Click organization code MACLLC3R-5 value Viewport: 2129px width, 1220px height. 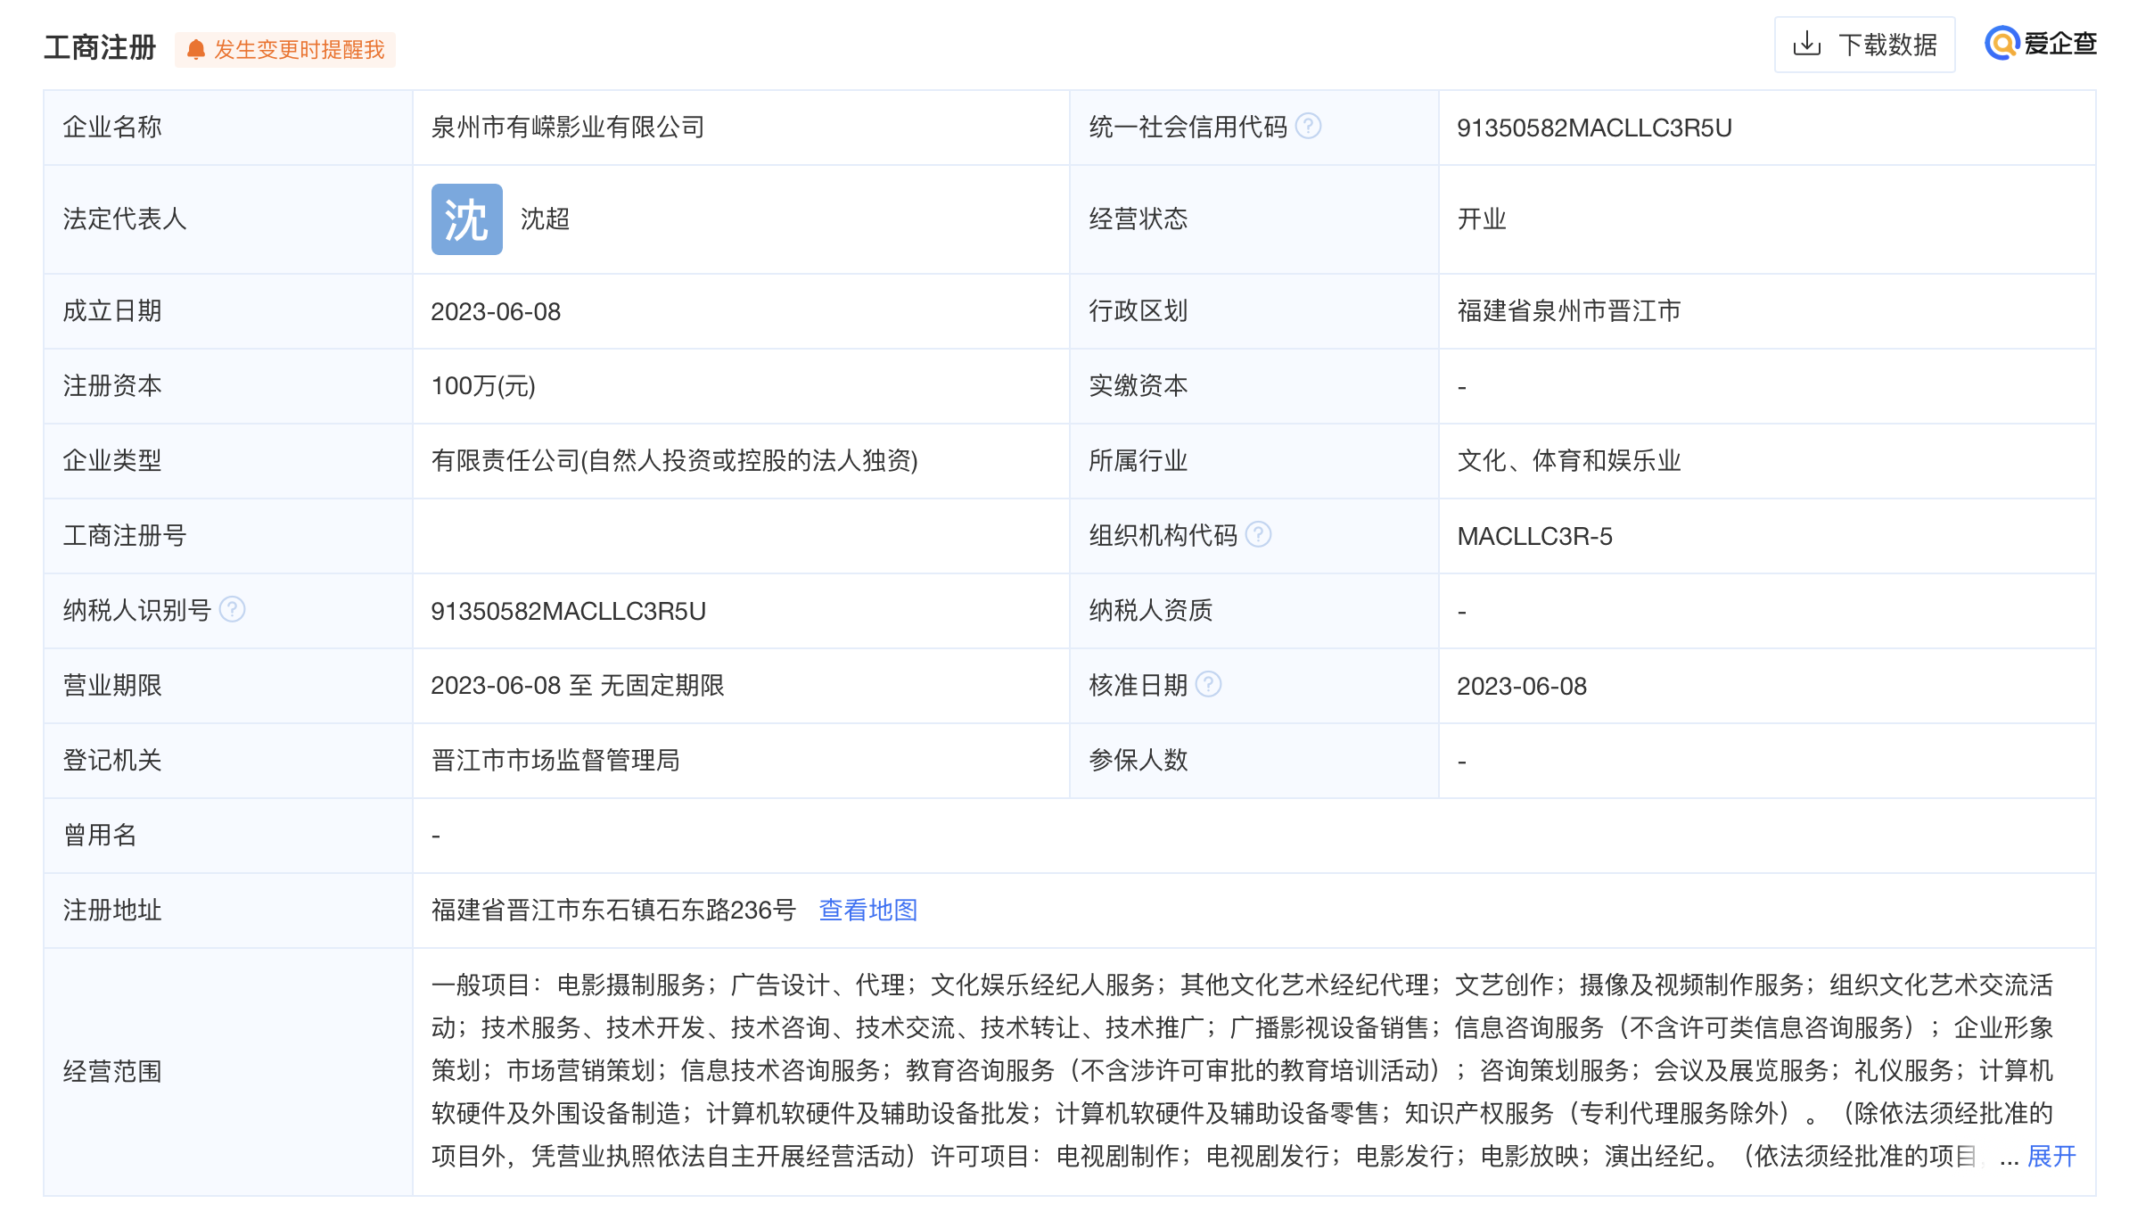[1534, 536]
